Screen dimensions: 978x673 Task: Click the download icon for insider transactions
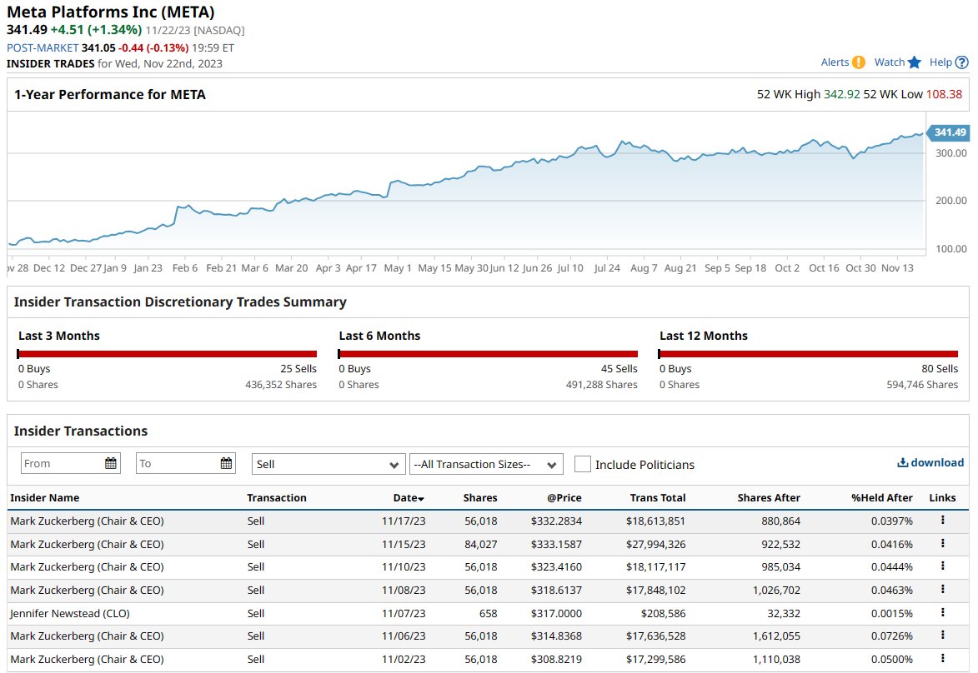(x=902, y=462)
